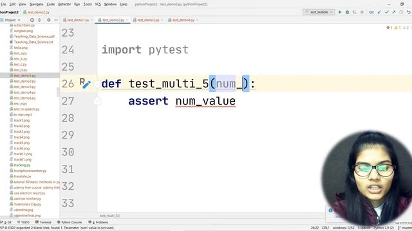Click the yellow warning count indicator
The image size is (412, 231).
coord(397,28)
